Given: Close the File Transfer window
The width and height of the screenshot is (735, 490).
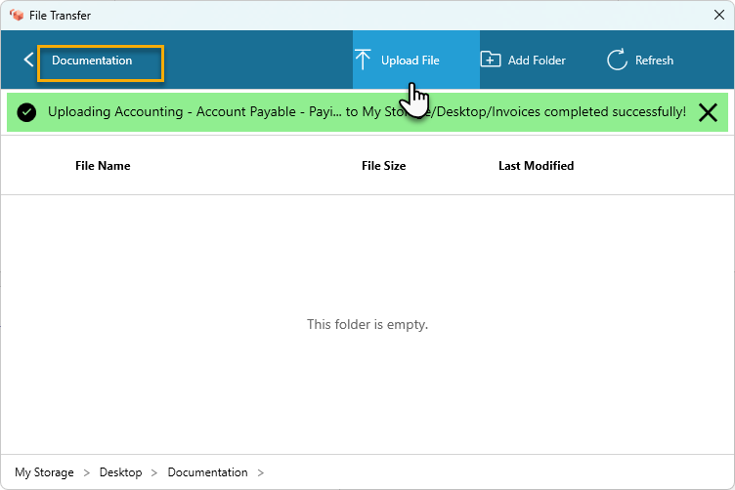Looking at the screenshot, I should 719,15.
